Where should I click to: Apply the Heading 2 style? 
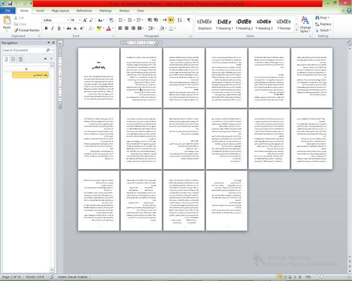click(244, 24)
